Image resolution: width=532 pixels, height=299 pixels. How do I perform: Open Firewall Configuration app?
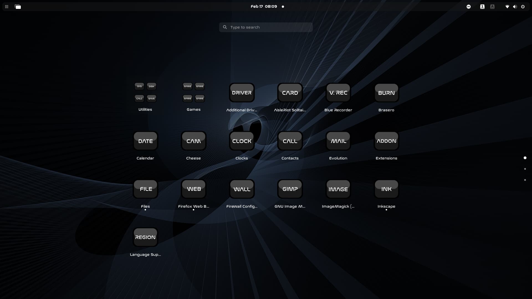(x=242, y=189)
